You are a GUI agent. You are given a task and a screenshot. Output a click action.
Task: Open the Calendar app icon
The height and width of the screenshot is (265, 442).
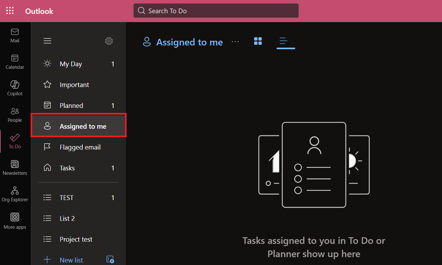(15, 61)
